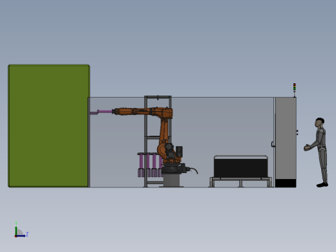
Task: Click the table frame under the black container
Action: 241,182
